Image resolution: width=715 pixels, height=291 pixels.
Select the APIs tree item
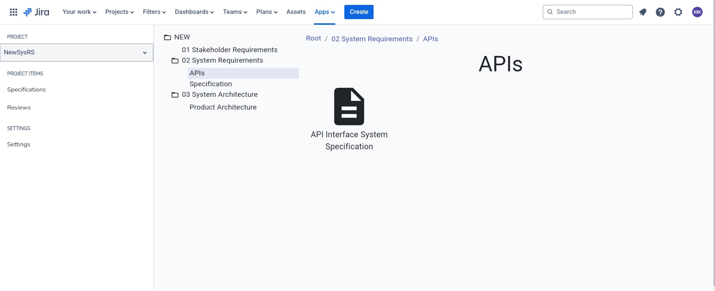[243, 73]
